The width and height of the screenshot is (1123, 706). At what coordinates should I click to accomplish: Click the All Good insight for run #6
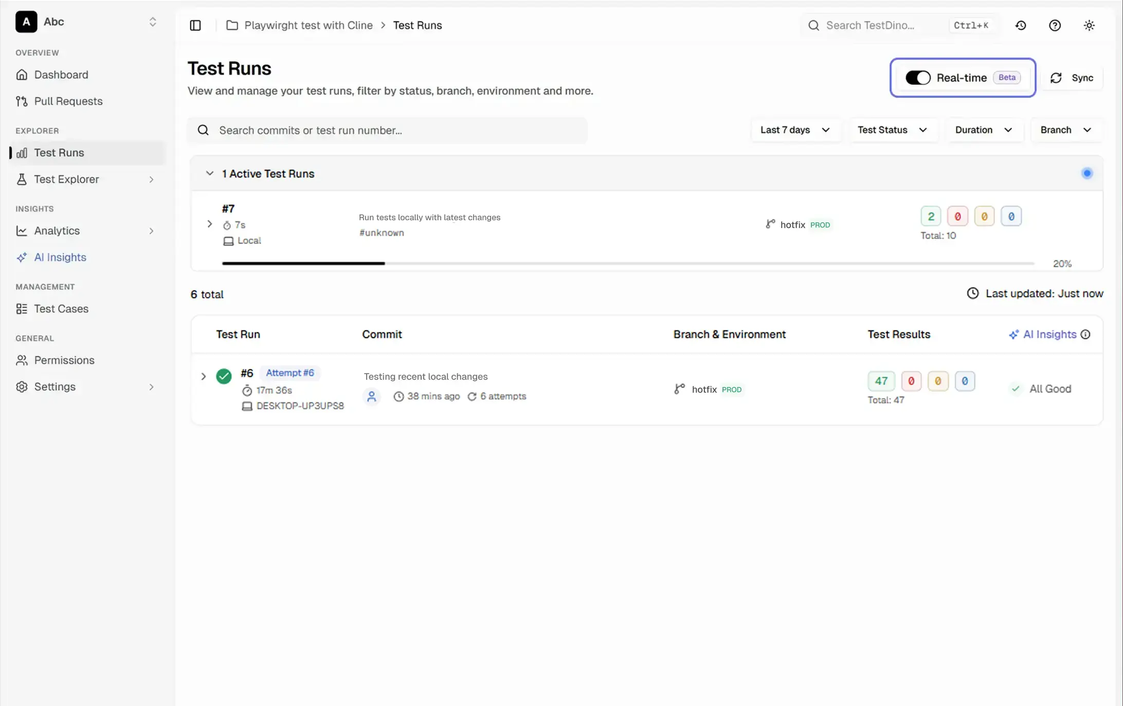point(1041,389)
